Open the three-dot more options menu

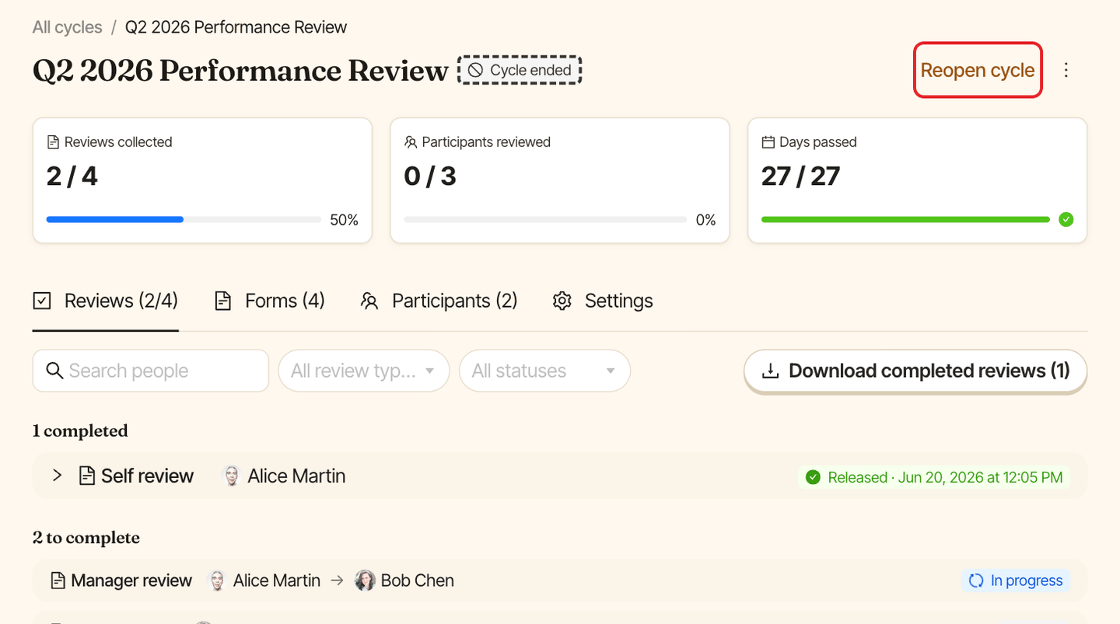point(1066,70)
